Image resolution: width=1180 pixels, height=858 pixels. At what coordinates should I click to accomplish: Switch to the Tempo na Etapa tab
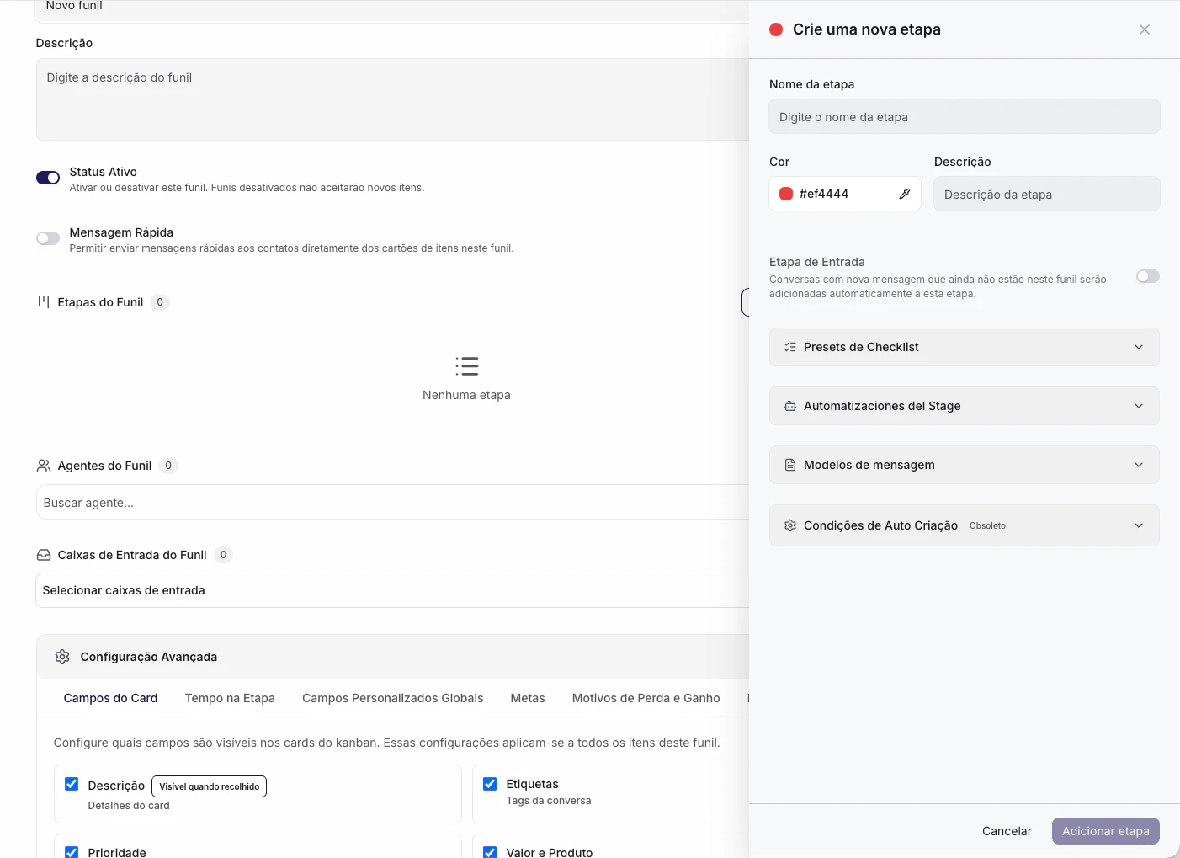tap(230, 698)
